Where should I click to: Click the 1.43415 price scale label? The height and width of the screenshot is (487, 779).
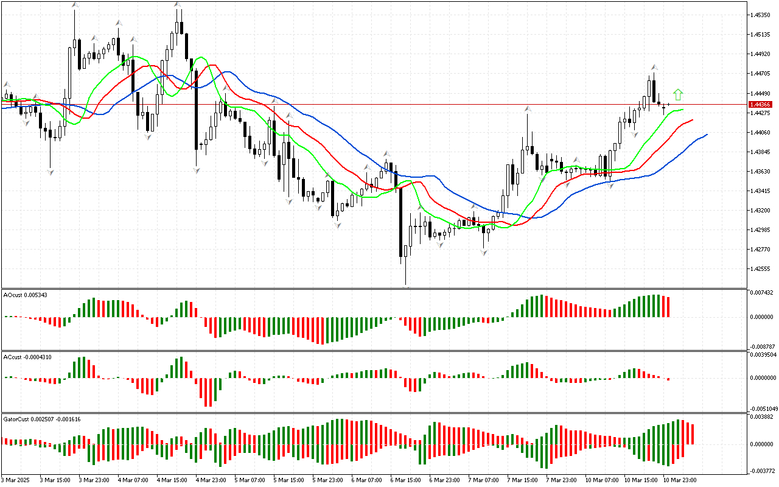point(761,191)
